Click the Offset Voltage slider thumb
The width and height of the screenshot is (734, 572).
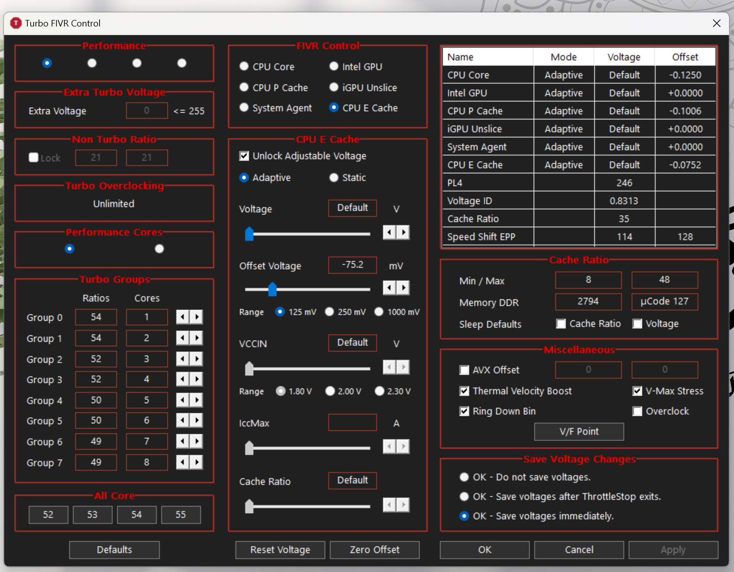272,289
